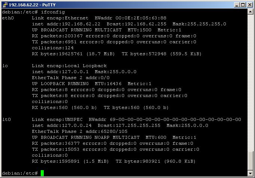Click the 'lt0' interface name
This screenshot has width=255, height=178.
pos(6,119)
